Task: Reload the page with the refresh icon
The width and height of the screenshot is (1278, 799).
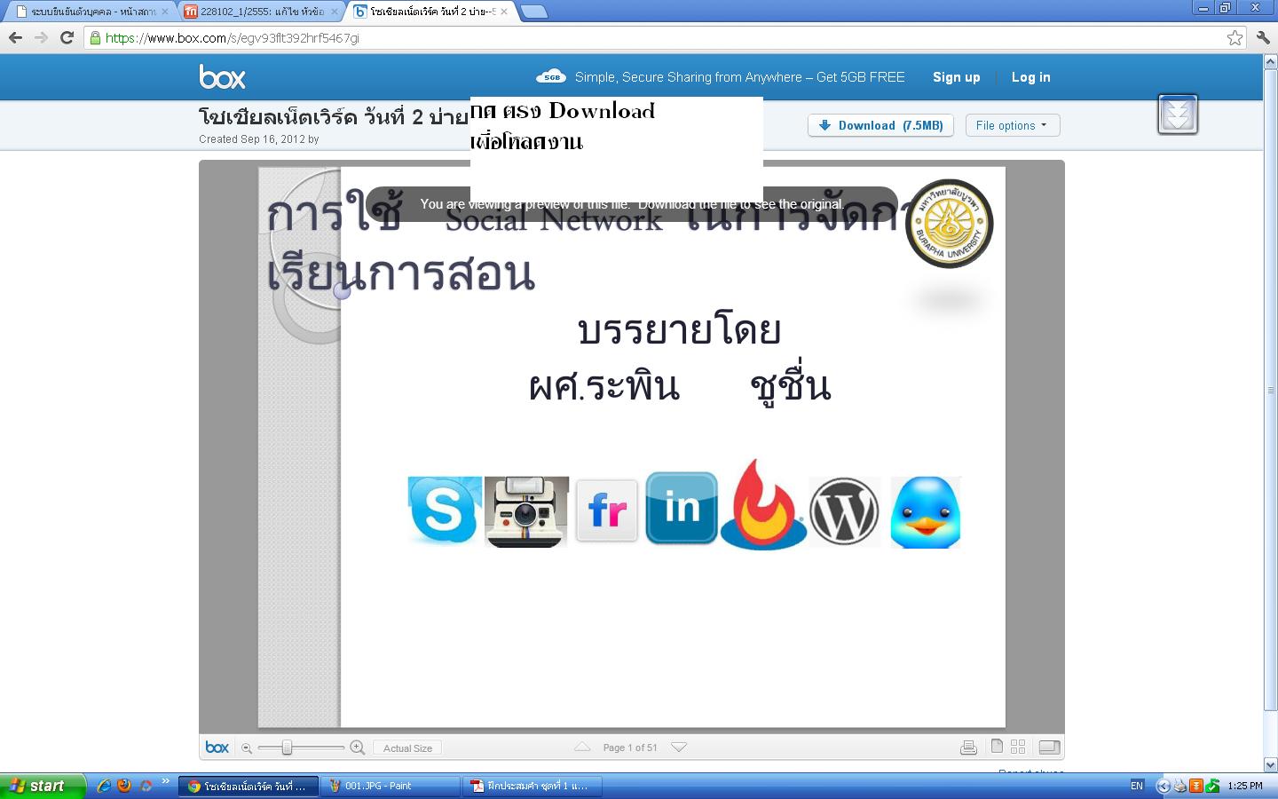Action: tap(67, 37)
